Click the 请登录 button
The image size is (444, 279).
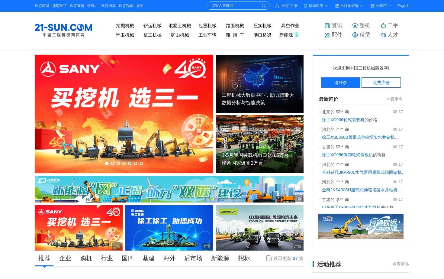(x=341, y=83)
